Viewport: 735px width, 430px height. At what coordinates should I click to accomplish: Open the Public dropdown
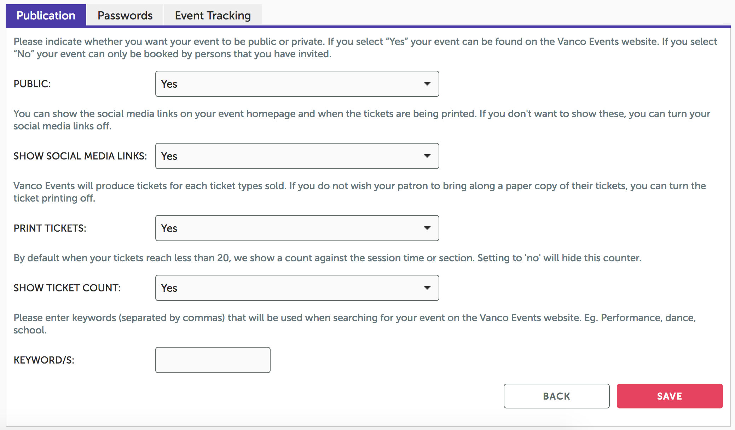pos(297,84)
